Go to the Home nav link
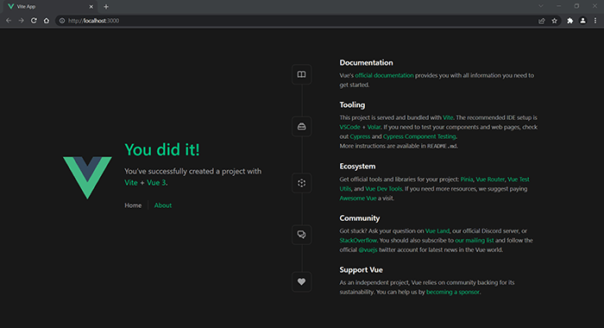 (133, 205)
